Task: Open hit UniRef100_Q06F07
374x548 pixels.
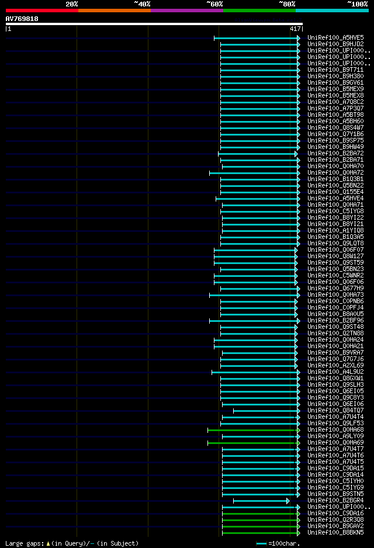Action: click(335, 250)
